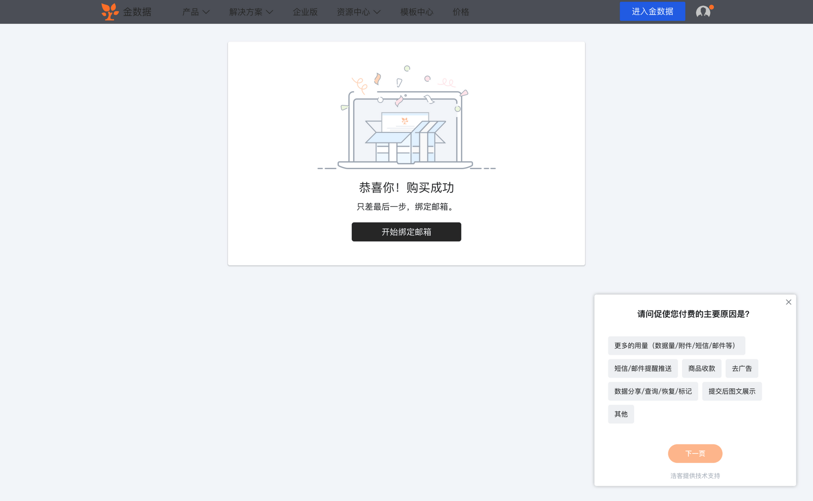Choose 数据分享/查询/恢复/标记 in the survey
This screenshot has width=813, height=501.
(x=653, y=391)
